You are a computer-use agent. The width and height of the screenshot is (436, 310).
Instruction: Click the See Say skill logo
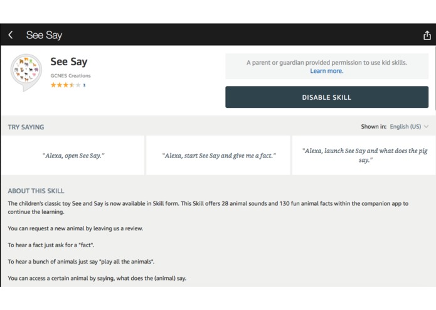coord(26,72)
